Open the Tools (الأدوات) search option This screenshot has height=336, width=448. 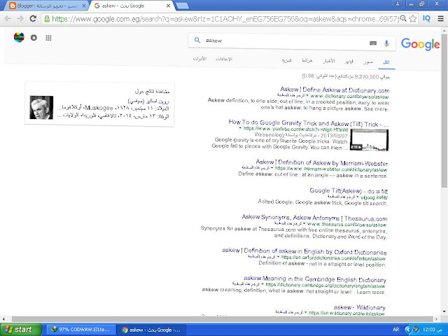click(199, 59)
